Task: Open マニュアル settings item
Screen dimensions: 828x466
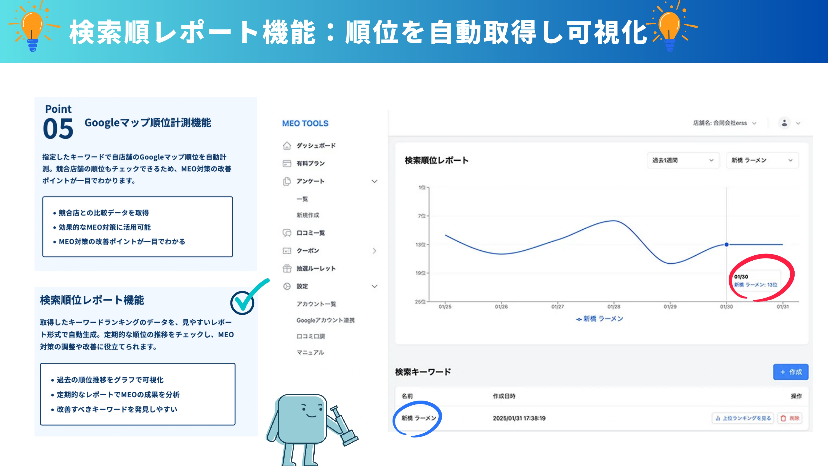Action: click(x=310, y=353)
